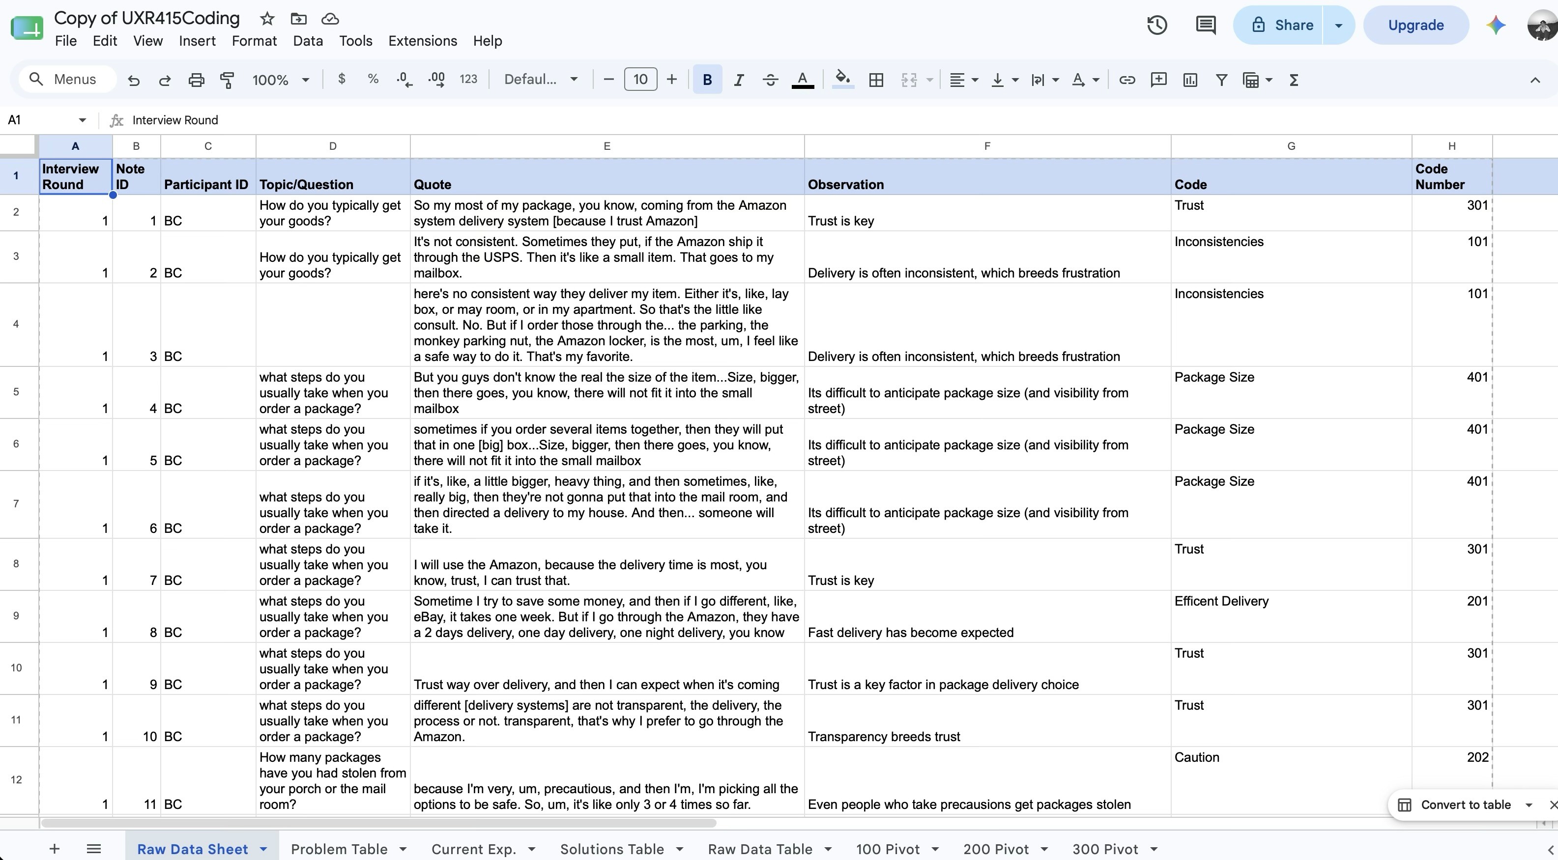1558x860 pixels.
Task: Open the Edit menu
Action: [x=105, y=40]
